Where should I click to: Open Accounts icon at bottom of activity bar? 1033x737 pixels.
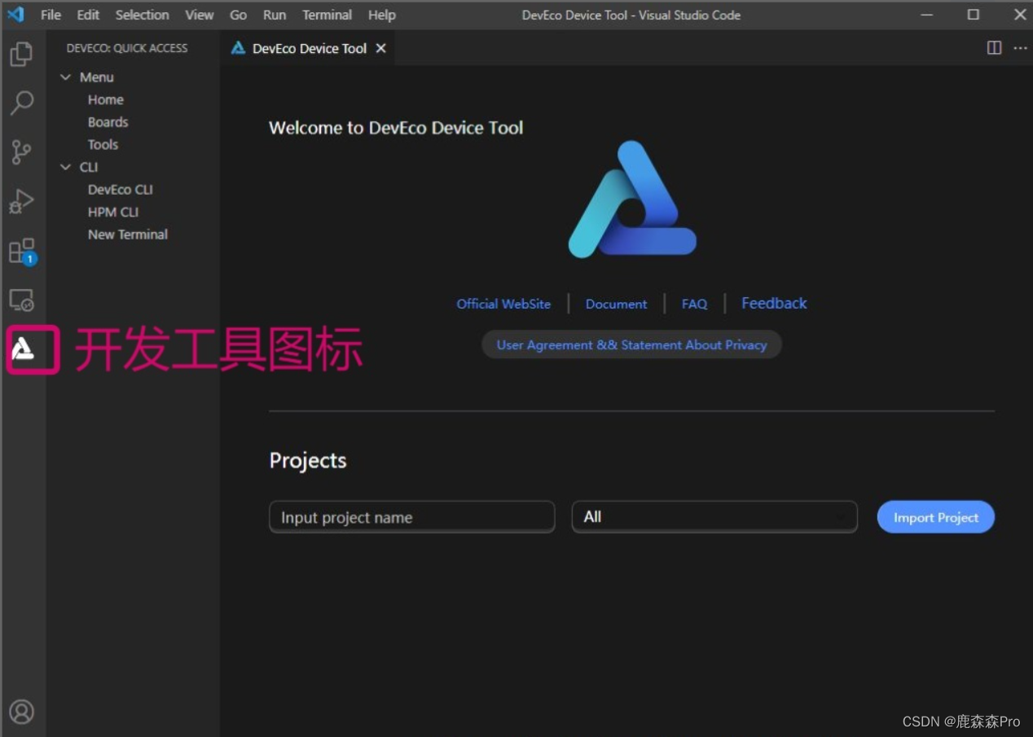tap(22, 711)
